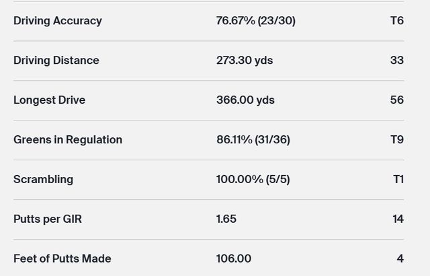Click the 1.65 putts per GIR value
The image size is (430, 276).
pyautogui.click(x=226, y=219)
